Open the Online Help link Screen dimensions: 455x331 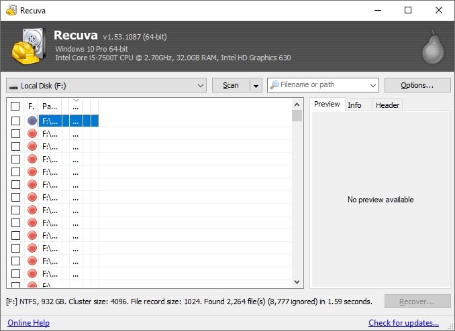[x=28, y=322]
